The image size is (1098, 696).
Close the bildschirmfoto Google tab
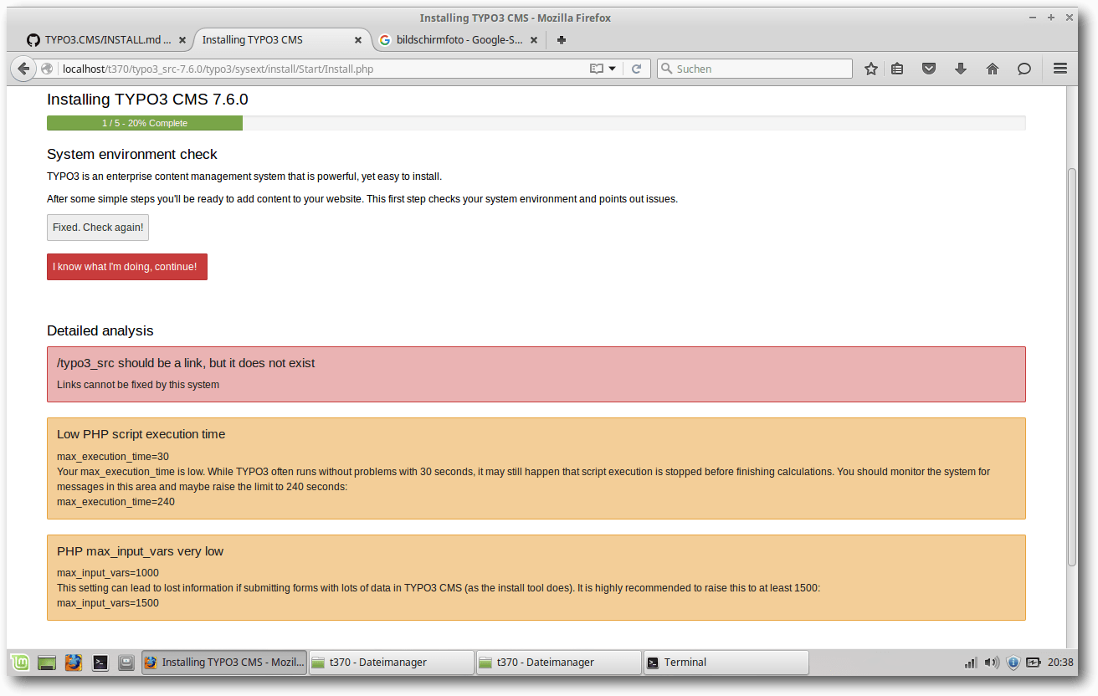pos(534,39)
